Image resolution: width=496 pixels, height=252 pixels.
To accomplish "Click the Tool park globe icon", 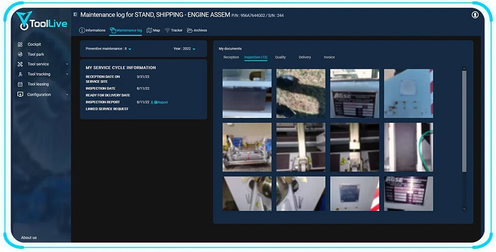I will click(20, 54).
